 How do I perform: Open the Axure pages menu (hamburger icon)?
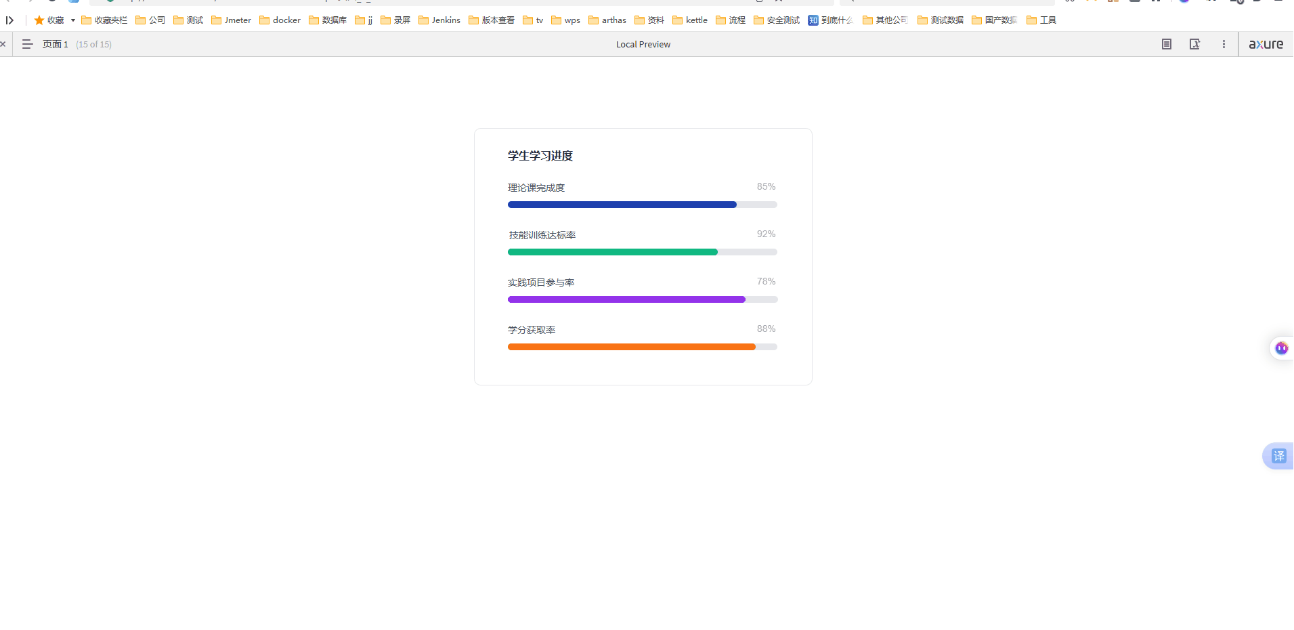click(27, 44)
